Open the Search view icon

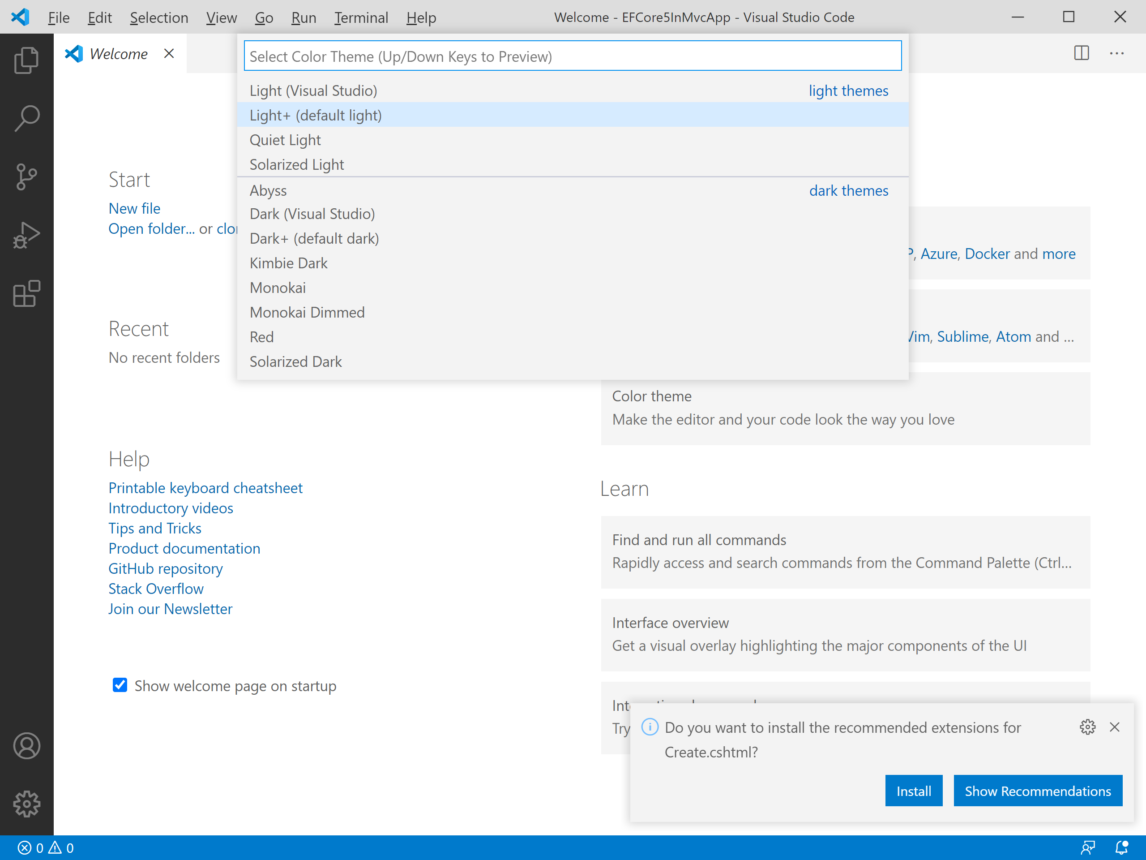26,118
